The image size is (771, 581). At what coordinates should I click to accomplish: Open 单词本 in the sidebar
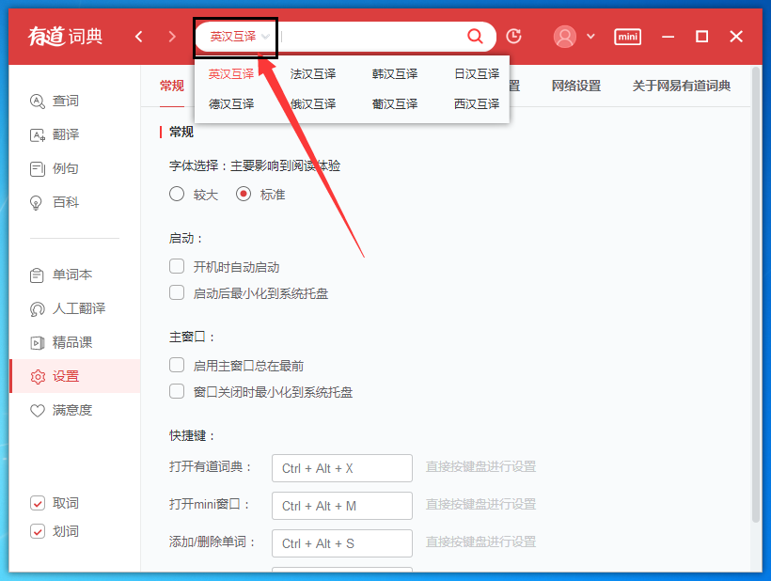click(x=71, y=275)
